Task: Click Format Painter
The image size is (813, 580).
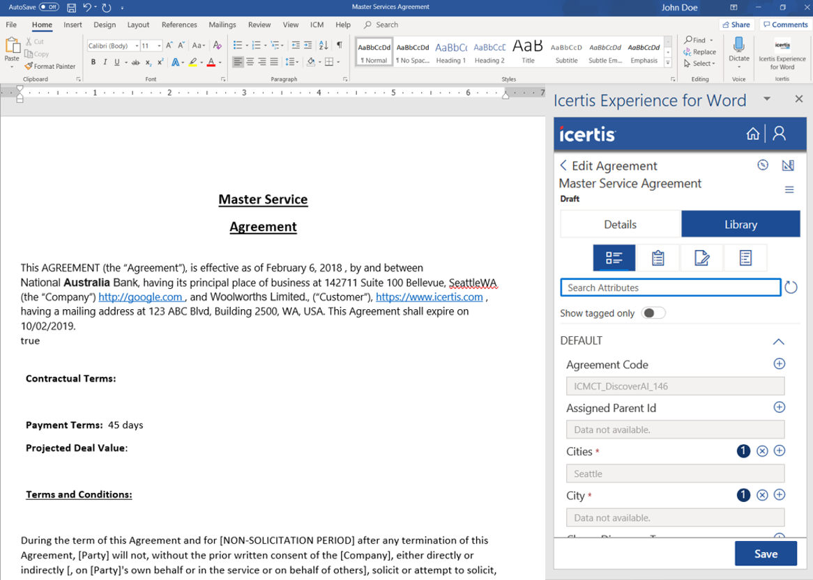Action: pyautogui.click(x=50, y=66)
